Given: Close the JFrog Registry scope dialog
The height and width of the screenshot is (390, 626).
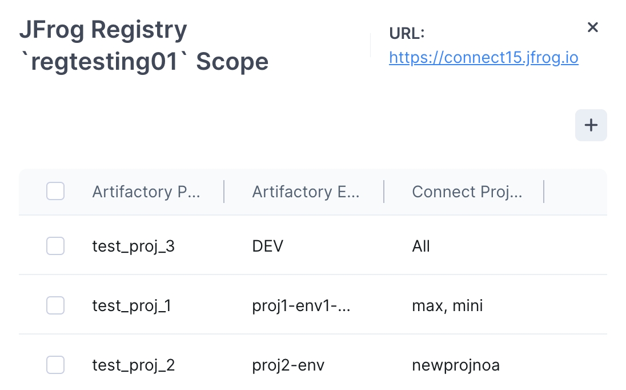Looking at the screenshot, I should click(593, 27).
